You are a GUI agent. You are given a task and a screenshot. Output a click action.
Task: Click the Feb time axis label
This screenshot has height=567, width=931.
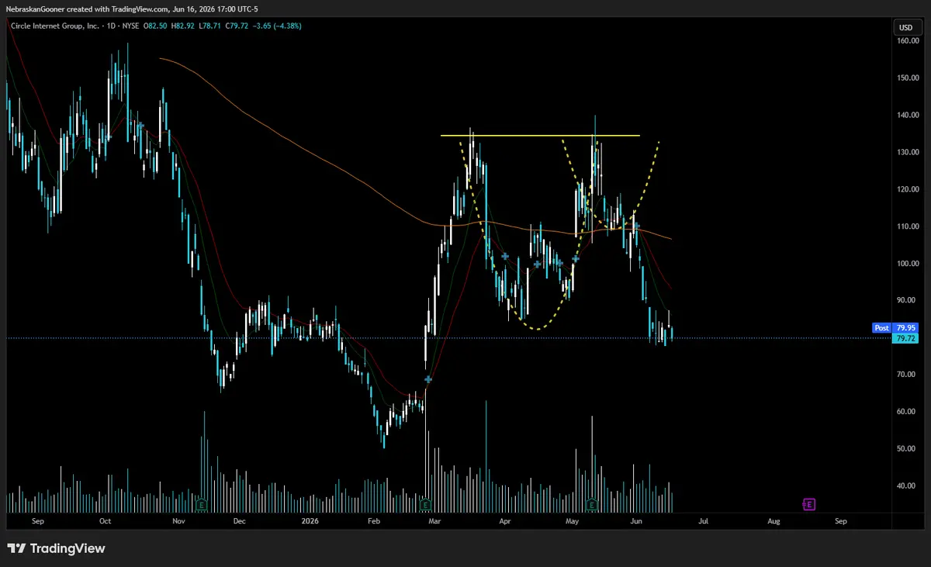click(374, 522)
